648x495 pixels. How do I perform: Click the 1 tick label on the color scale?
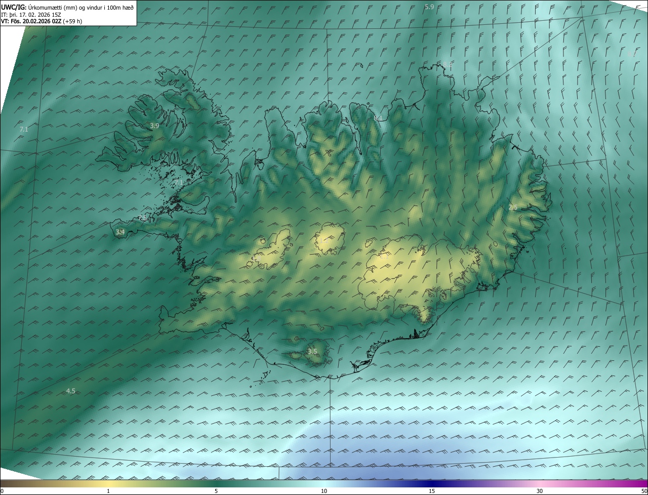click(108, 491)
